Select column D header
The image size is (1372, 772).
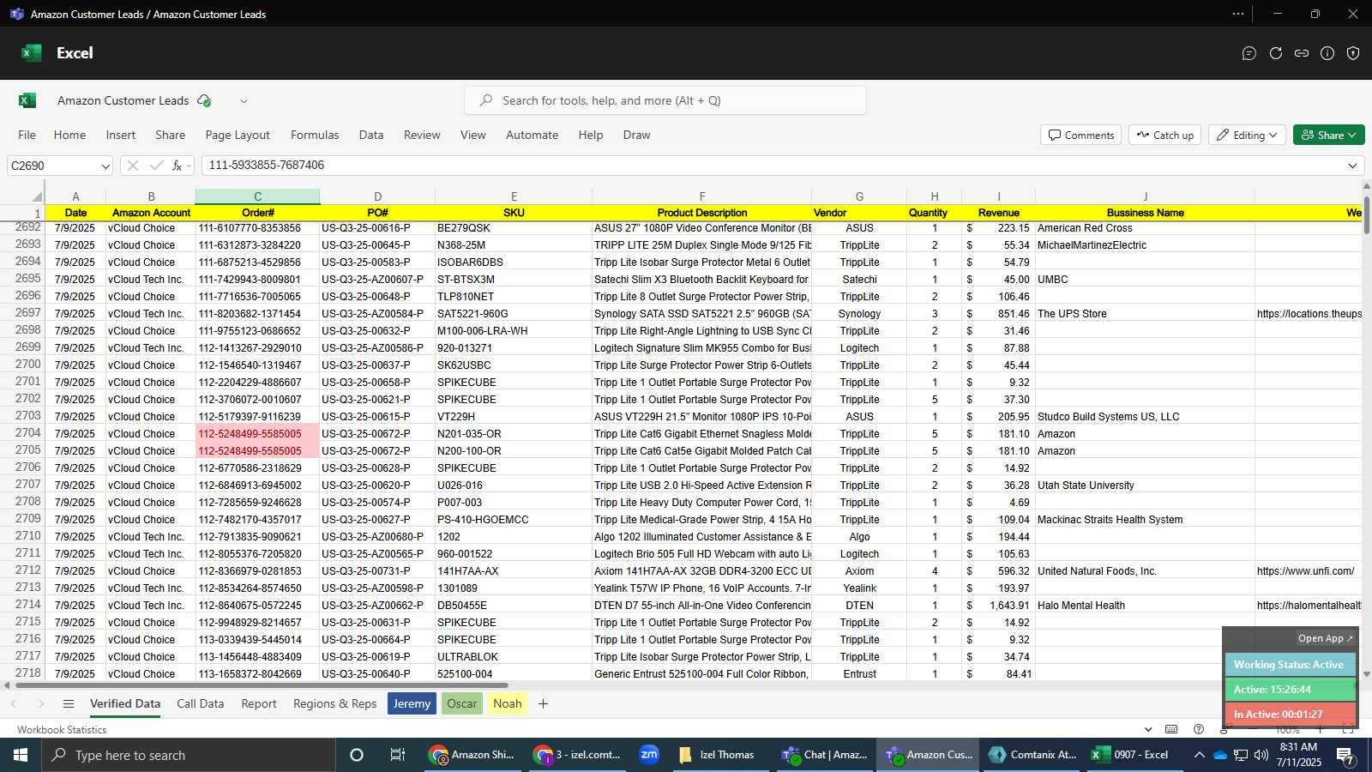[377, 196]
